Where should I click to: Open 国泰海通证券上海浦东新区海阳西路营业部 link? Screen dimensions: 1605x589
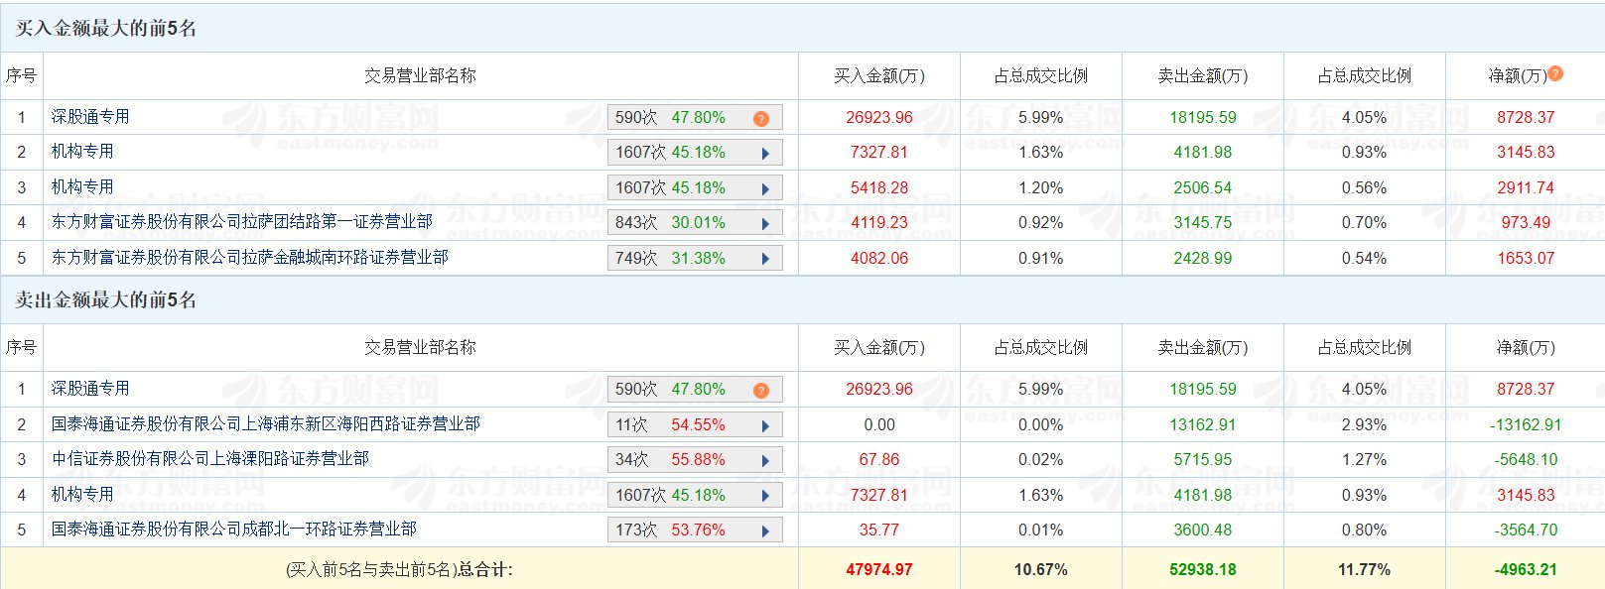(265, 424)
